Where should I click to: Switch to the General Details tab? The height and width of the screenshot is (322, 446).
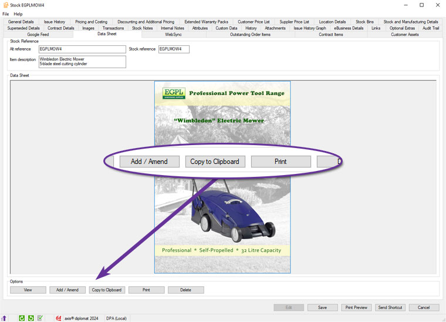21,22
